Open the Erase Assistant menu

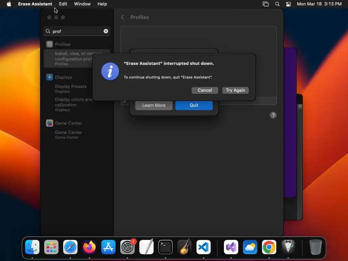(35, 4)
